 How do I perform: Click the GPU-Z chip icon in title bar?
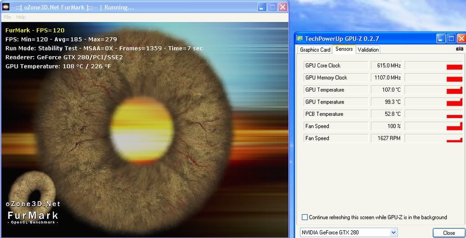point(300,39)
